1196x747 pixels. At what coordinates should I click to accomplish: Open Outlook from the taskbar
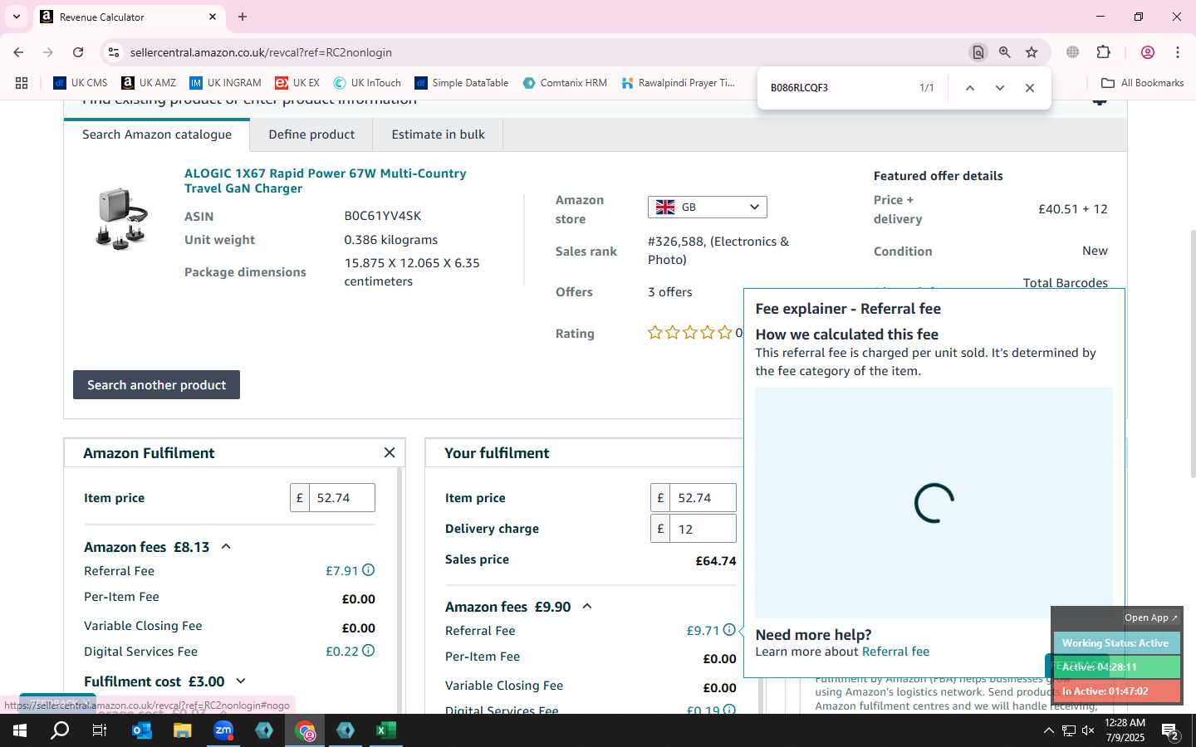142,730
